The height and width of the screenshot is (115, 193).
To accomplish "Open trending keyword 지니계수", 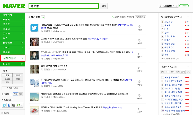I will [168, 22].
